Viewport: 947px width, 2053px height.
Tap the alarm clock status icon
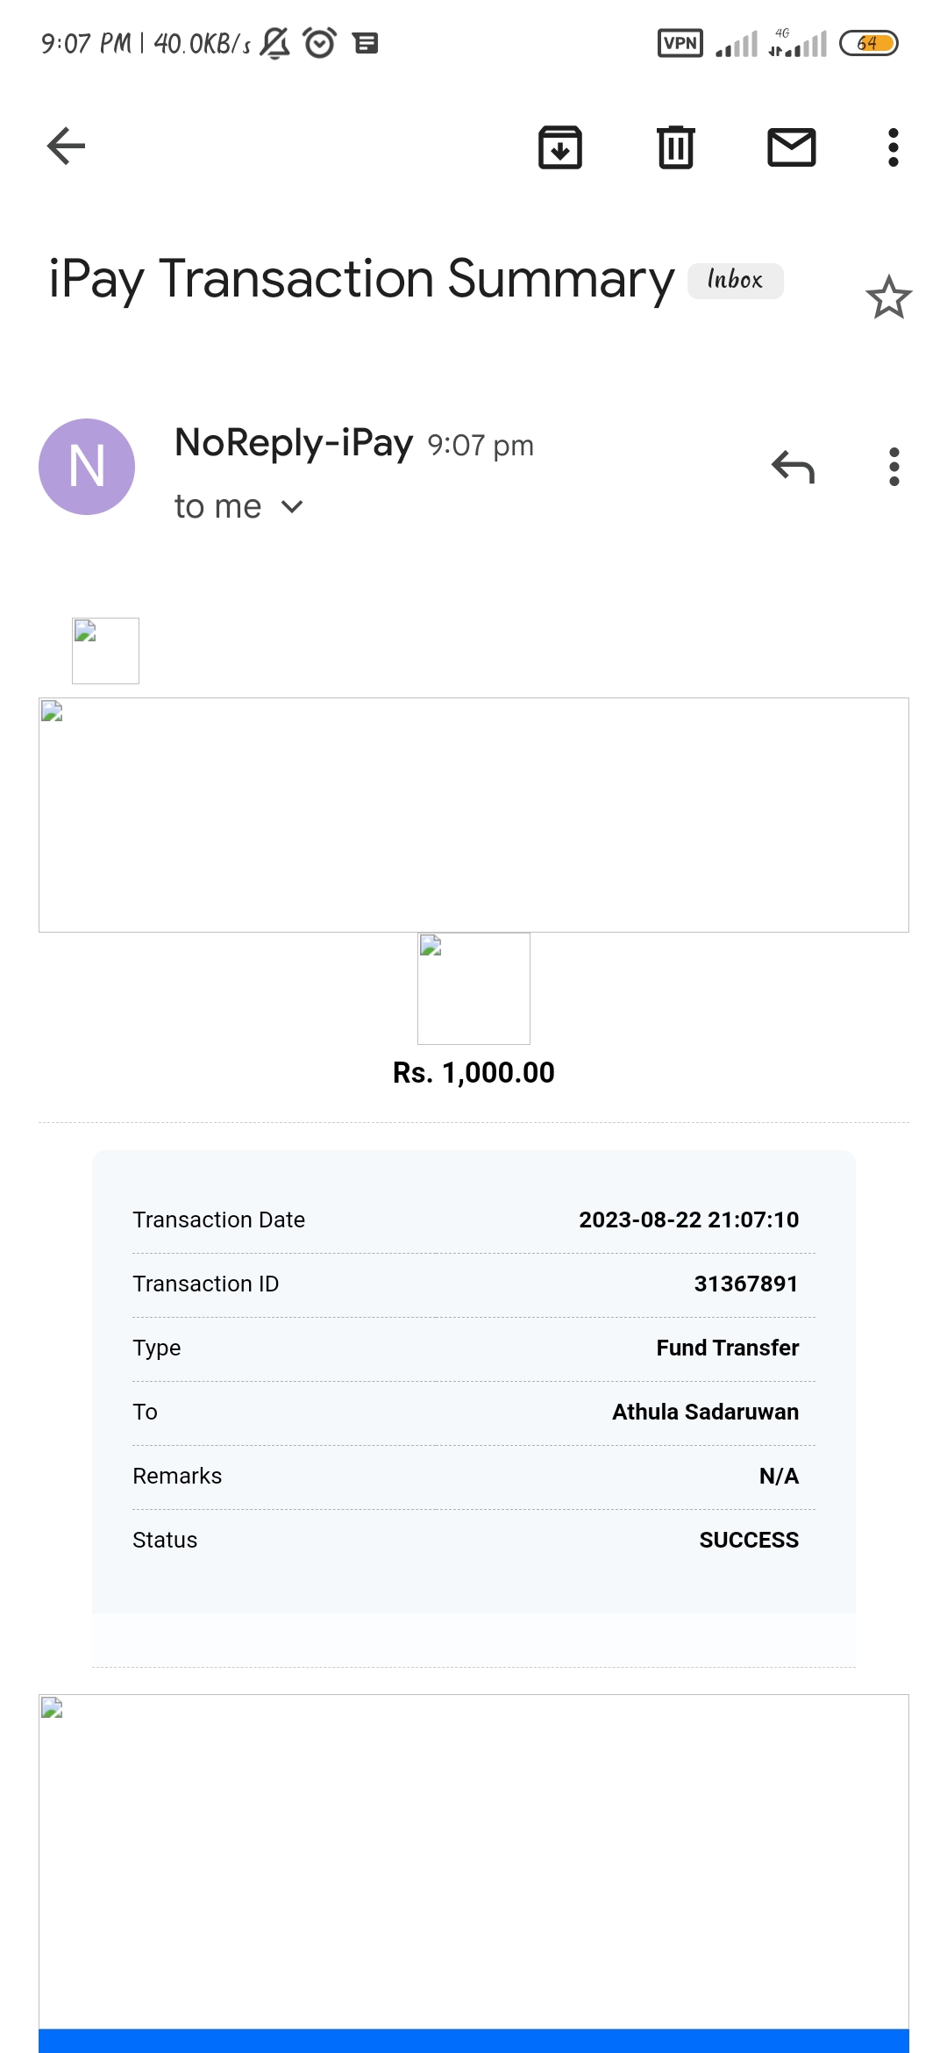click(x=319, y=43)
